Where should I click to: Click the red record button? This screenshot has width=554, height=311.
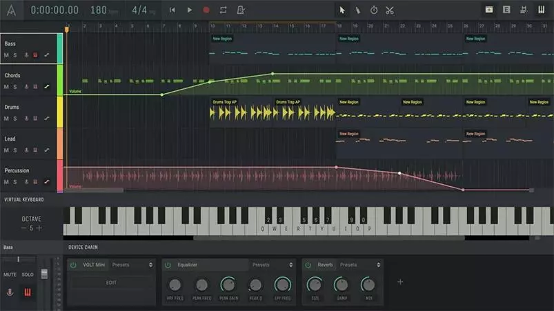pos(206,10)
